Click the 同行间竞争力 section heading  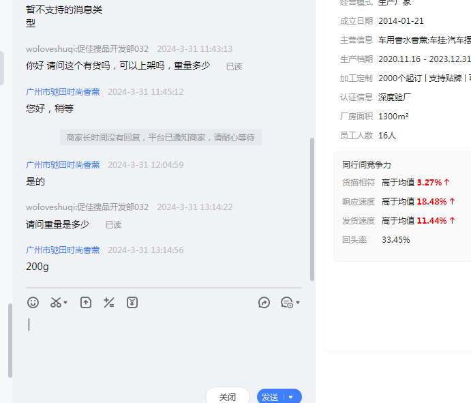(x=367, y=165)
